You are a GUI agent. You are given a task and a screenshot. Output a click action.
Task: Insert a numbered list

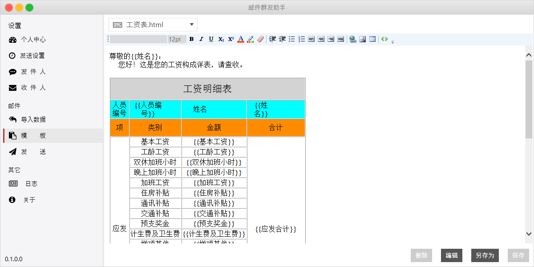[x=302, y=39]
